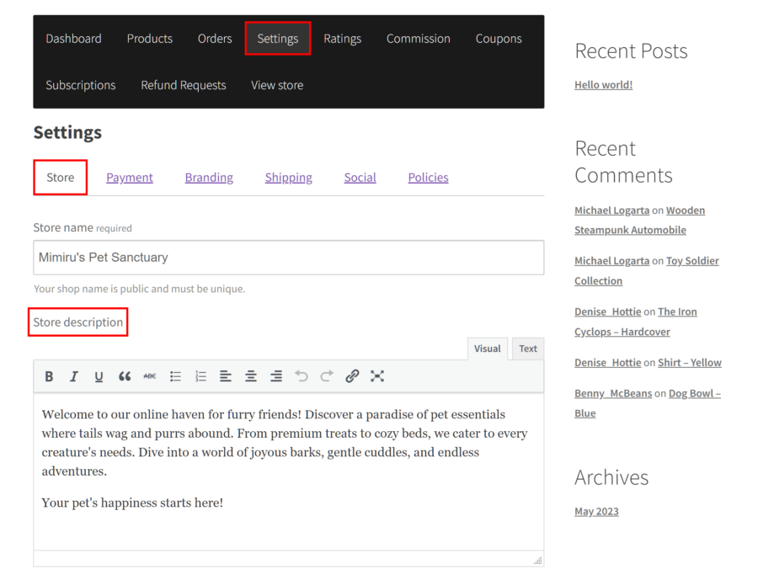Apply strikethrough formatting
This screenshot has width=758, height=580.
[x=150, y=376]
